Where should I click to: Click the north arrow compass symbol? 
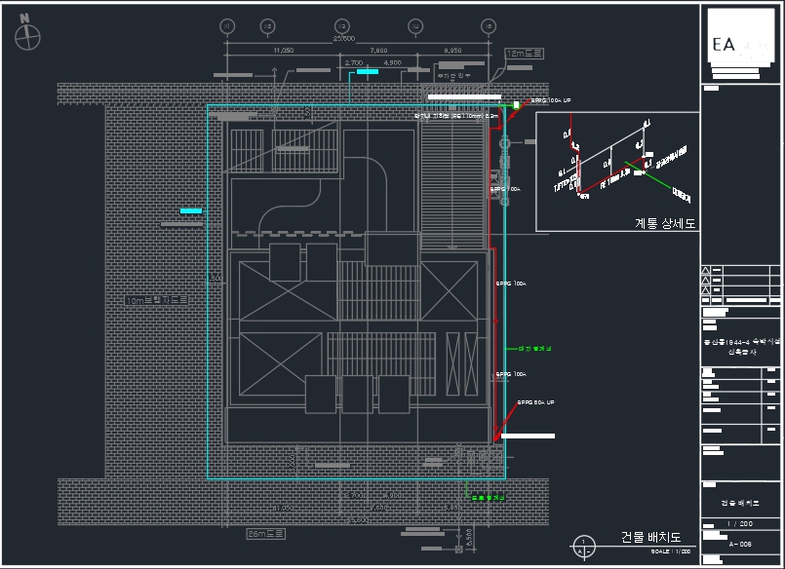[x=28, y=35]
